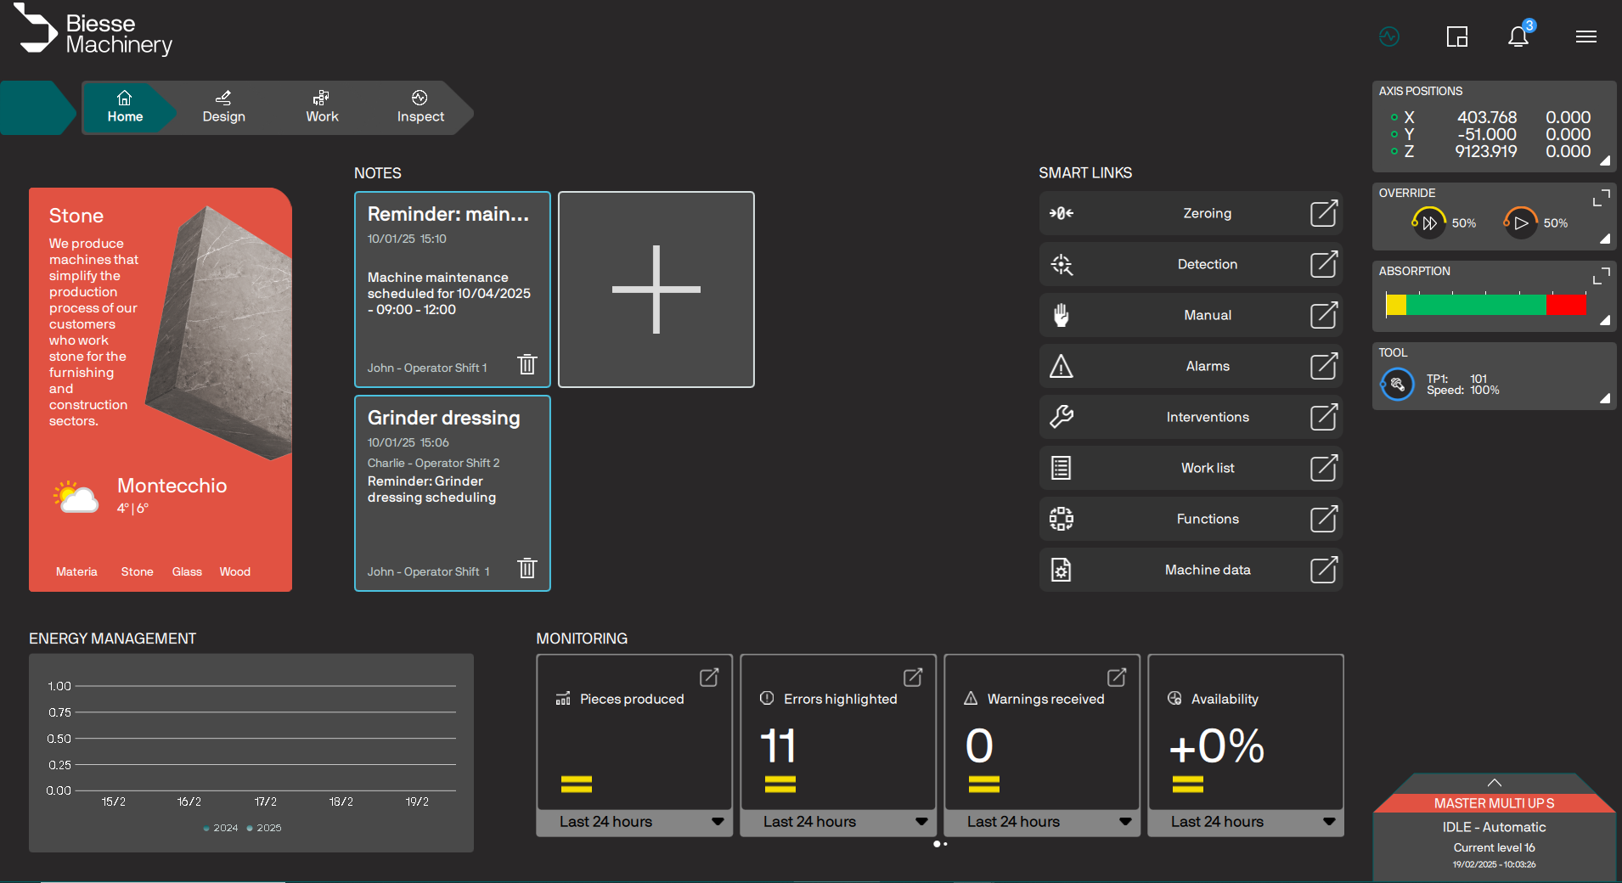Select the Interventions wrench icon
1622x883 pixels.
pos(1062,417)
